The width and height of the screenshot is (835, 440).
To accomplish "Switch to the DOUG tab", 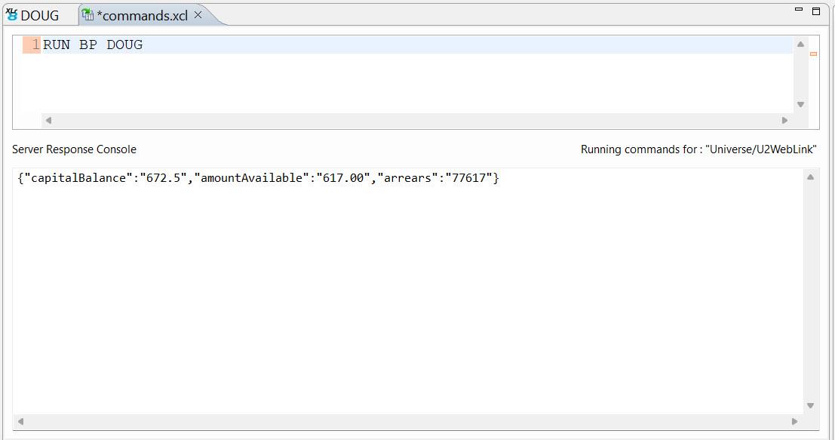I will pyautogui.click(x=39, y=15).
